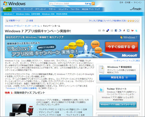Click the Twitter でツイート heading text

click(117, 89)
